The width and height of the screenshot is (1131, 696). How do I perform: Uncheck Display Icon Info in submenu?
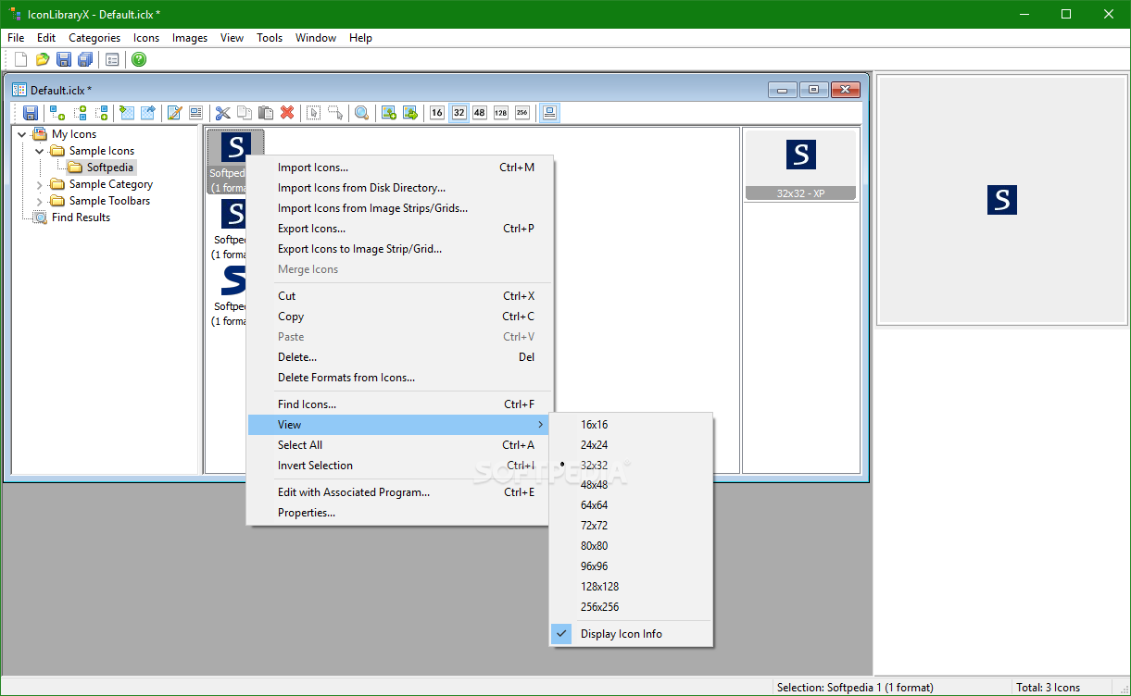point(632,634)
